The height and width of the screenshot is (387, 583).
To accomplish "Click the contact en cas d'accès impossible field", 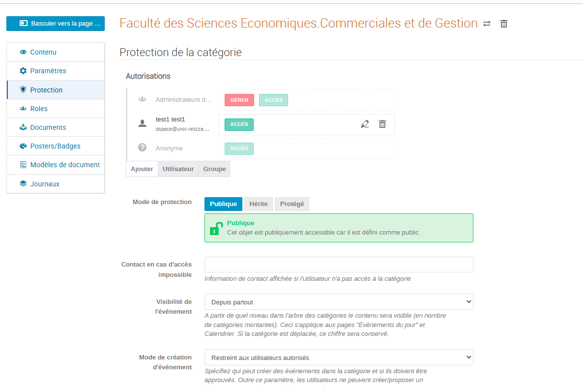I will (x=339, y=265).
